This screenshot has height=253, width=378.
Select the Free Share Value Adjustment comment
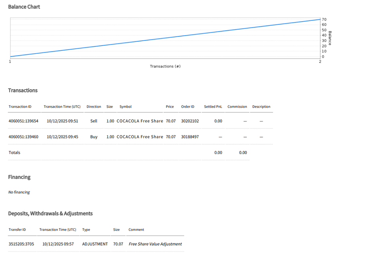155,244
